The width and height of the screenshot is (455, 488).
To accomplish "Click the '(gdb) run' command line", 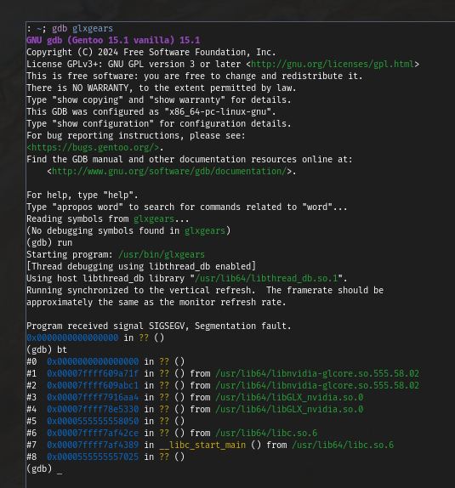I will [x=49, y=242].
